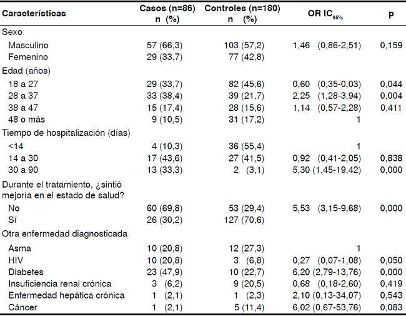Click the p column header

coord(390,13)
